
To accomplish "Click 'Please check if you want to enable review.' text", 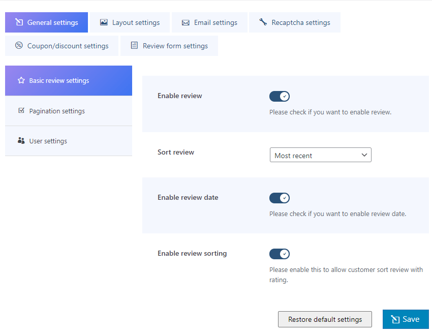I will point(330,112).
